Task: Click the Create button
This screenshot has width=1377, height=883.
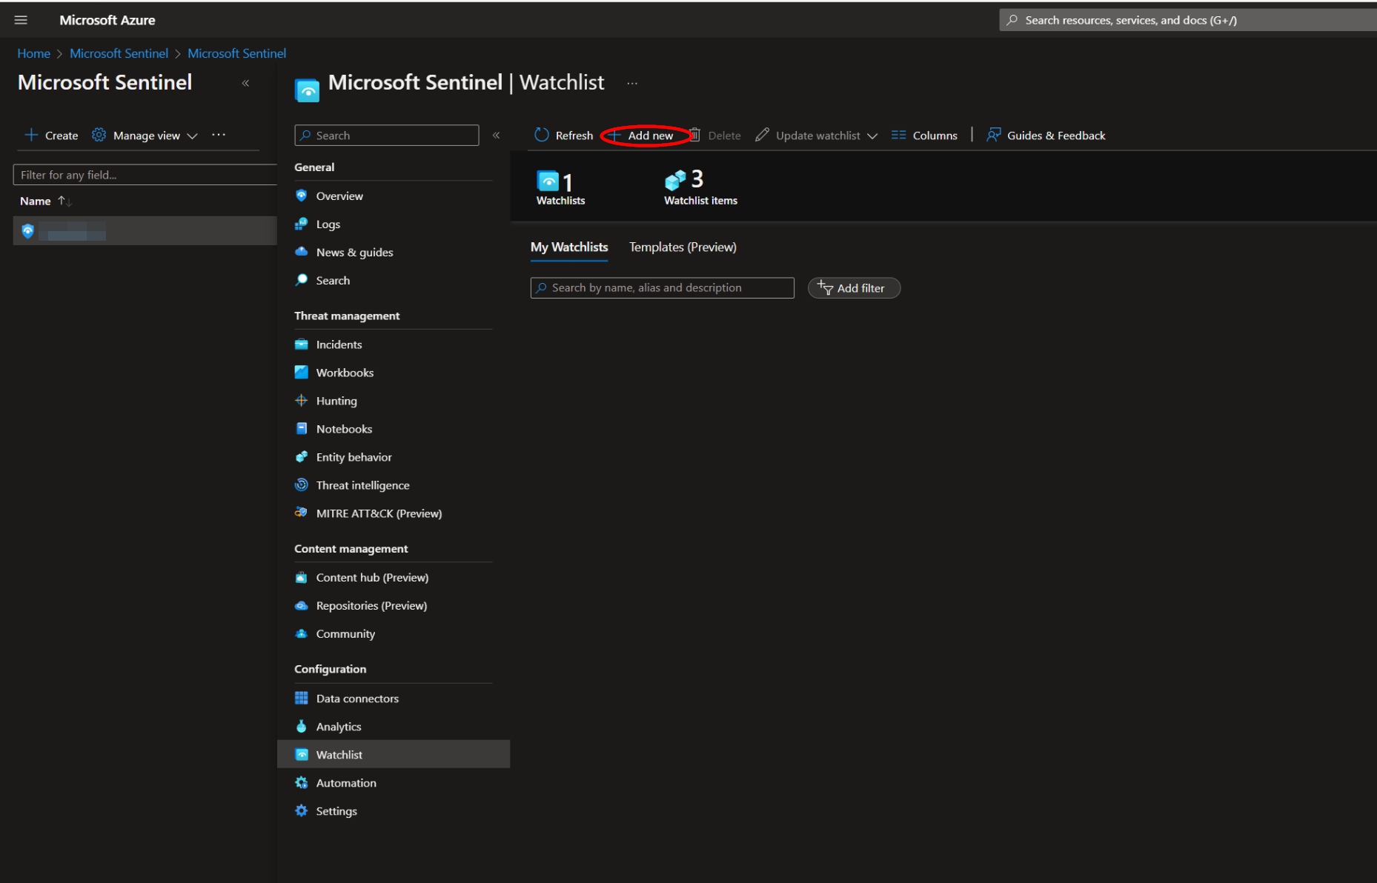Action: click(x=51, y=135)
